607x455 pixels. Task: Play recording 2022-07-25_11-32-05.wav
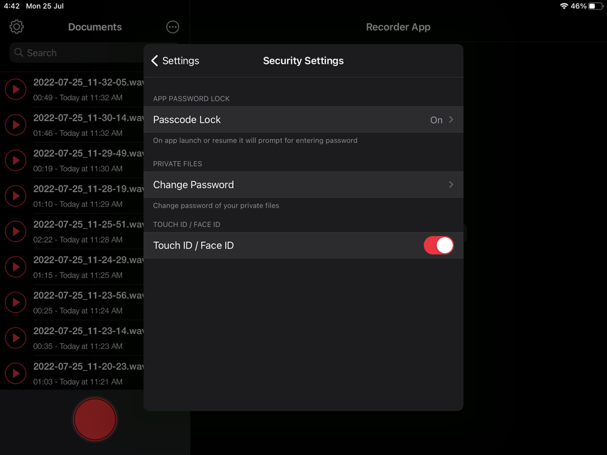pos(16,89)
